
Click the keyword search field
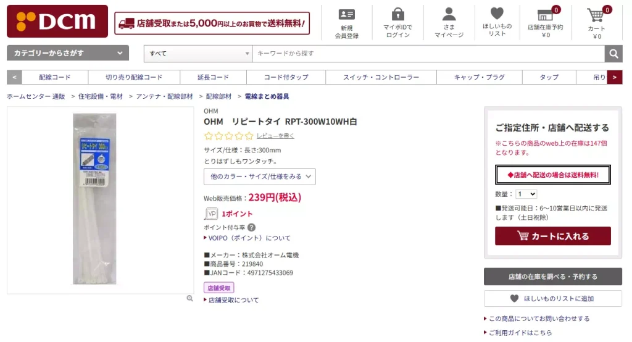tap(428, 54)
